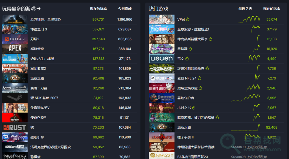289x159 pixels.
Task: Click the flame icon next to 炸弹冲刺网络放克
Action: coord(207,68)
